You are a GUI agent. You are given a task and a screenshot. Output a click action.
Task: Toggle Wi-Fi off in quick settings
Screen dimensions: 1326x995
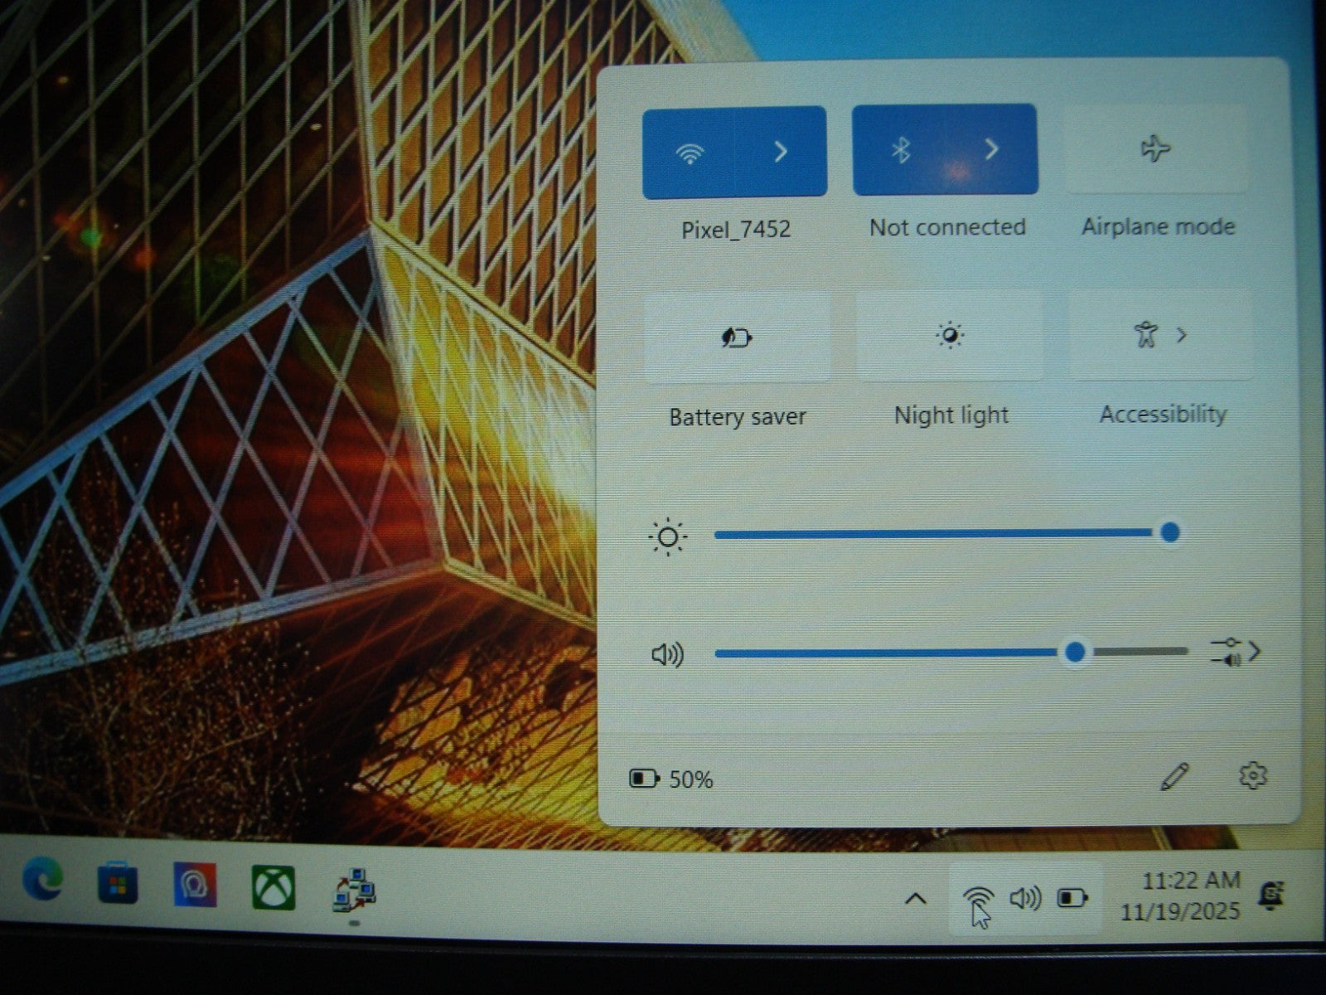(x=689, y=153)
